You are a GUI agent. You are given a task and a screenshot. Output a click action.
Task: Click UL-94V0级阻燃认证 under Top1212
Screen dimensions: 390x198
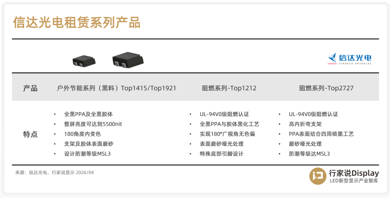[224, 114]
